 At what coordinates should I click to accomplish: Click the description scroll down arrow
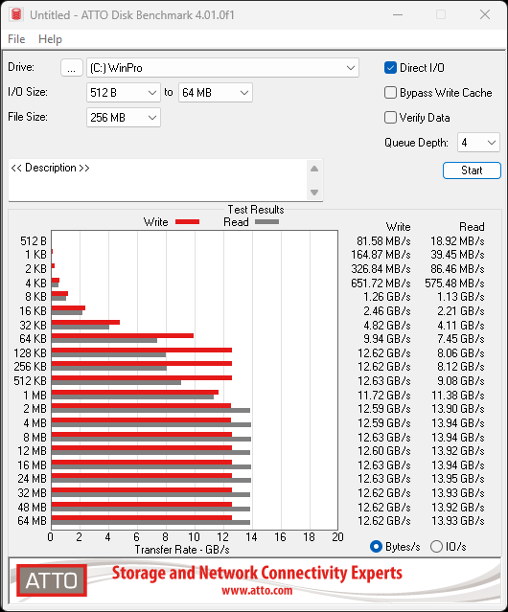pyautogui.click(x=314, y=193)
